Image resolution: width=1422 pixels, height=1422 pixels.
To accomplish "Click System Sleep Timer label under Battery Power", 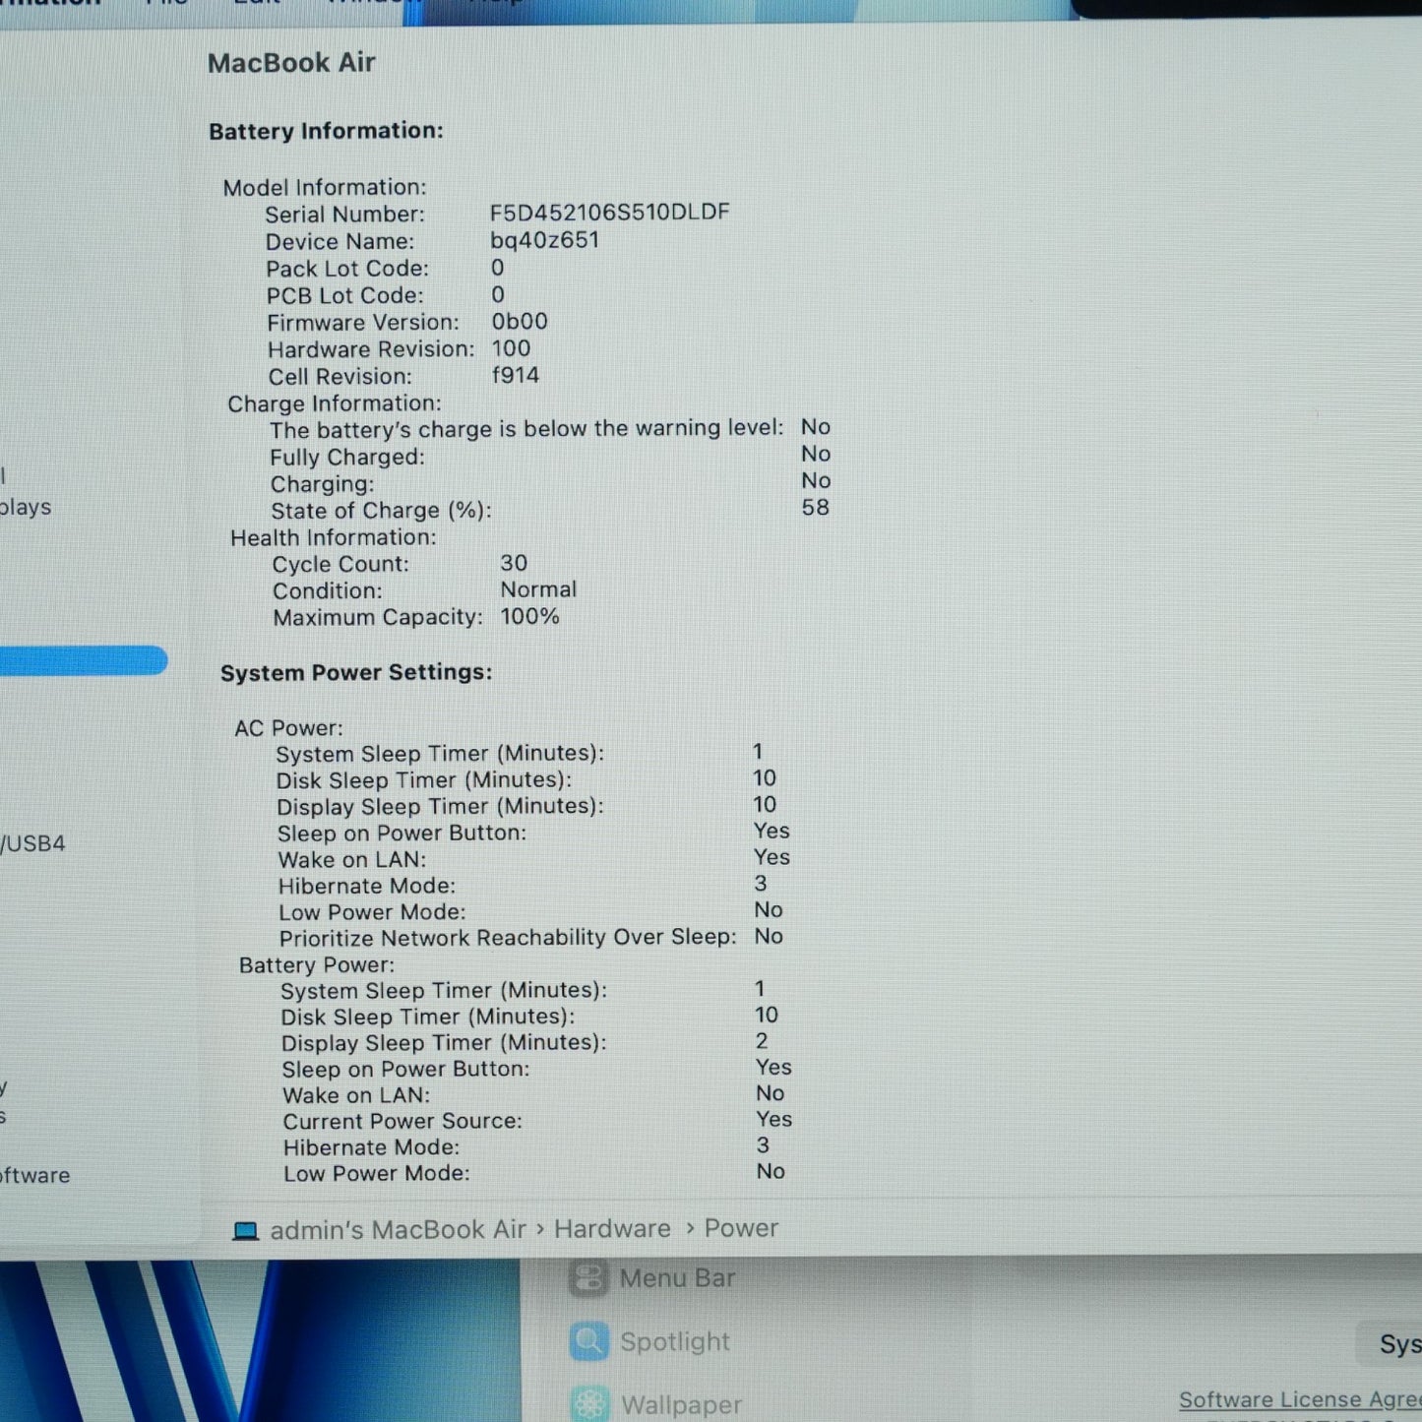I will (444, 991).
